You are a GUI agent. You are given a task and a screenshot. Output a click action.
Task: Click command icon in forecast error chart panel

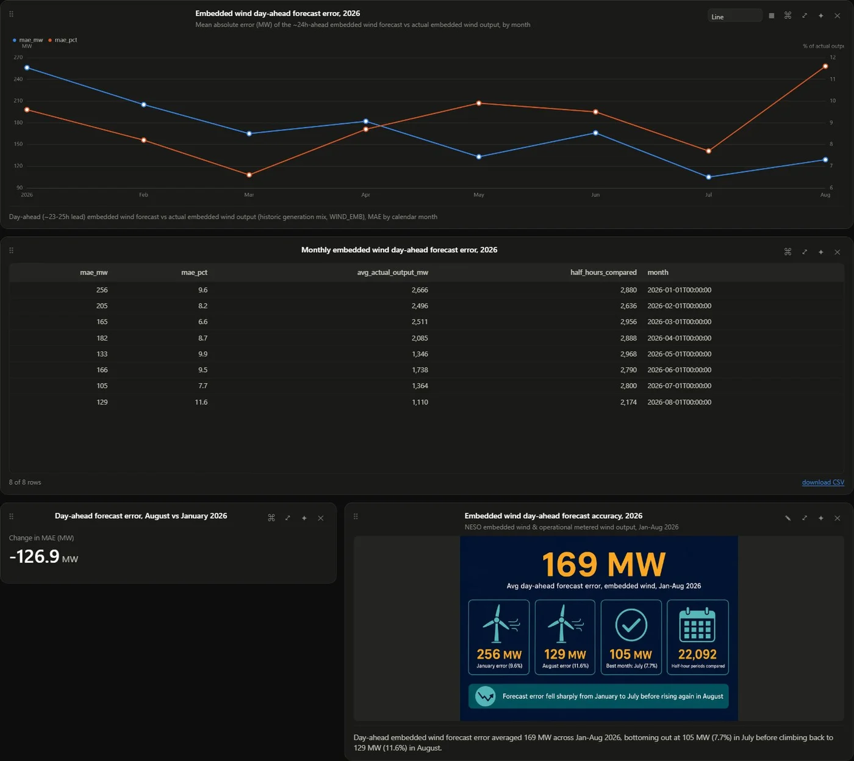pyautogui.click(x=788, y=16)
